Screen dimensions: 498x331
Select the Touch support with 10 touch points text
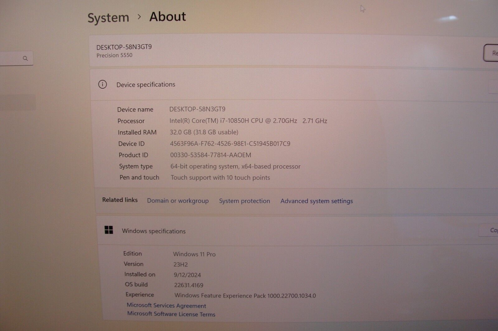[x=220, y=178]
